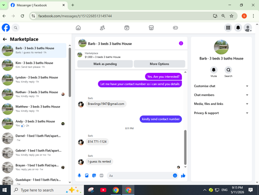The width and height of the screenshot is (259, 195).
Task: Attach a file icon in composer
Action: click(87, 175)
